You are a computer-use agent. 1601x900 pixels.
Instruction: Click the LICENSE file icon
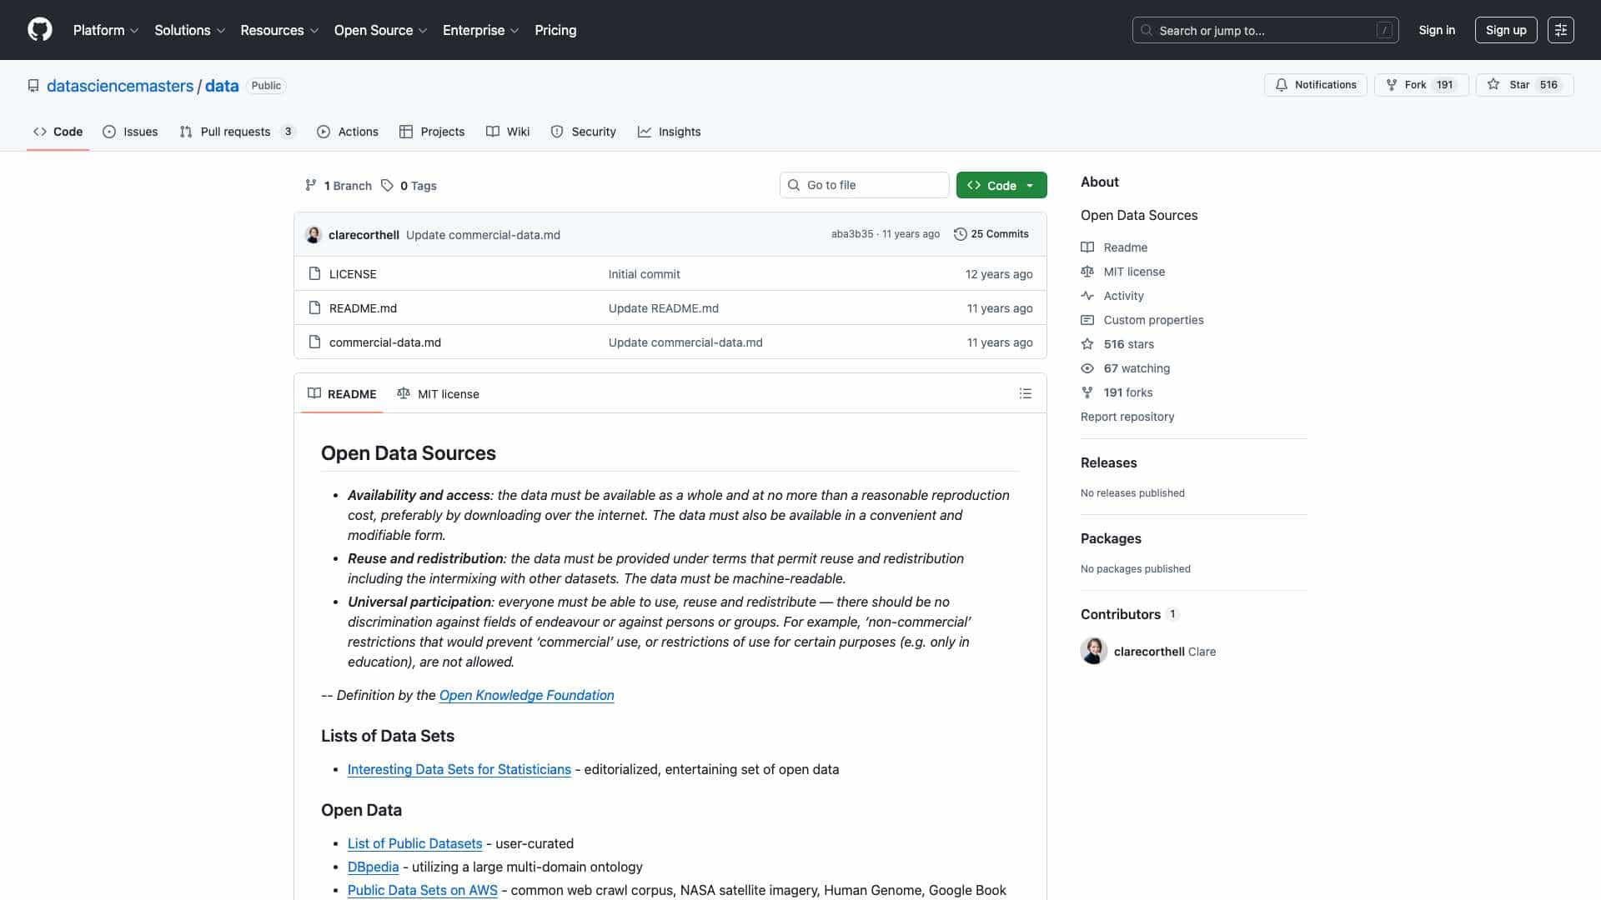tap(314, 273)
